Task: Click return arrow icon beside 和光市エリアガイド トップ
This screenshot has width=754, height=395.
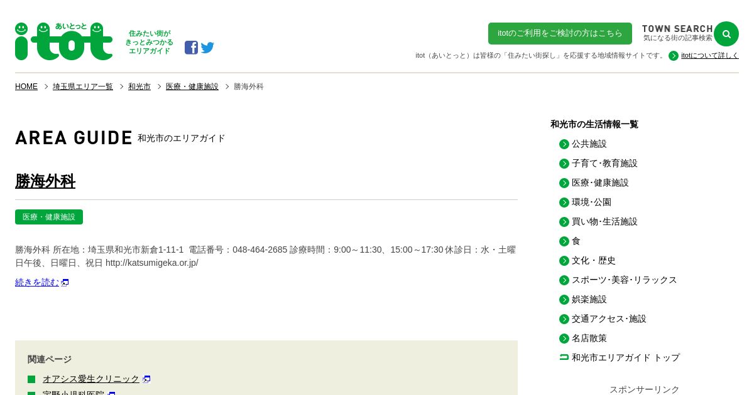Action: point(564,357)
